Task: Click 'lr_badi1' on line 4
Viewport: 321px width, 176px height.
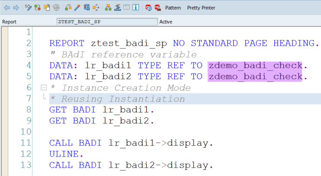Action: coord(108,66)
